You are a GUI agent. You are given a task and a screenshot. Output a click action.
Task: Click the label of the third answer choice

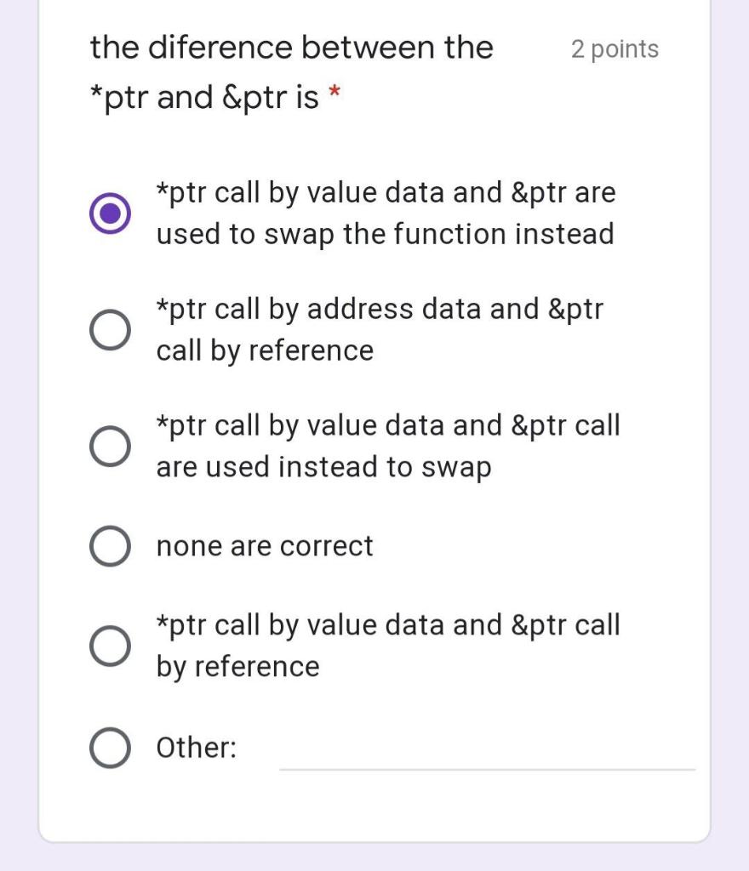(387, 446)
